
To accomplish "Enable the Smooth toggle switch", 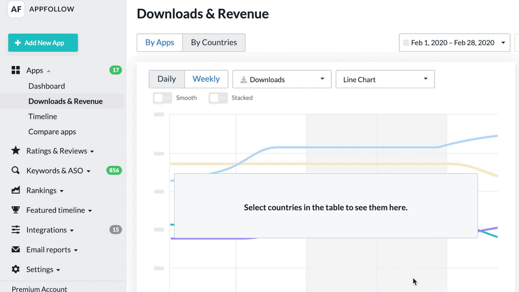I will (162, 98).
